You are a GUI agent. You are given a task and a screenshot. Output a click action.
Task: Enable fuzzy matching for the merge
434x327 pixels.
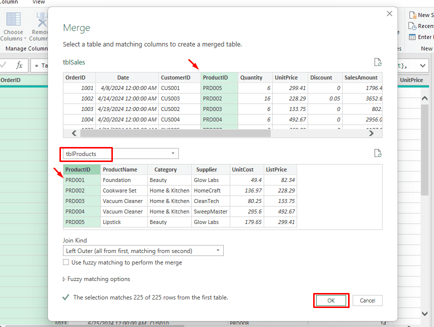coord(66,262)
